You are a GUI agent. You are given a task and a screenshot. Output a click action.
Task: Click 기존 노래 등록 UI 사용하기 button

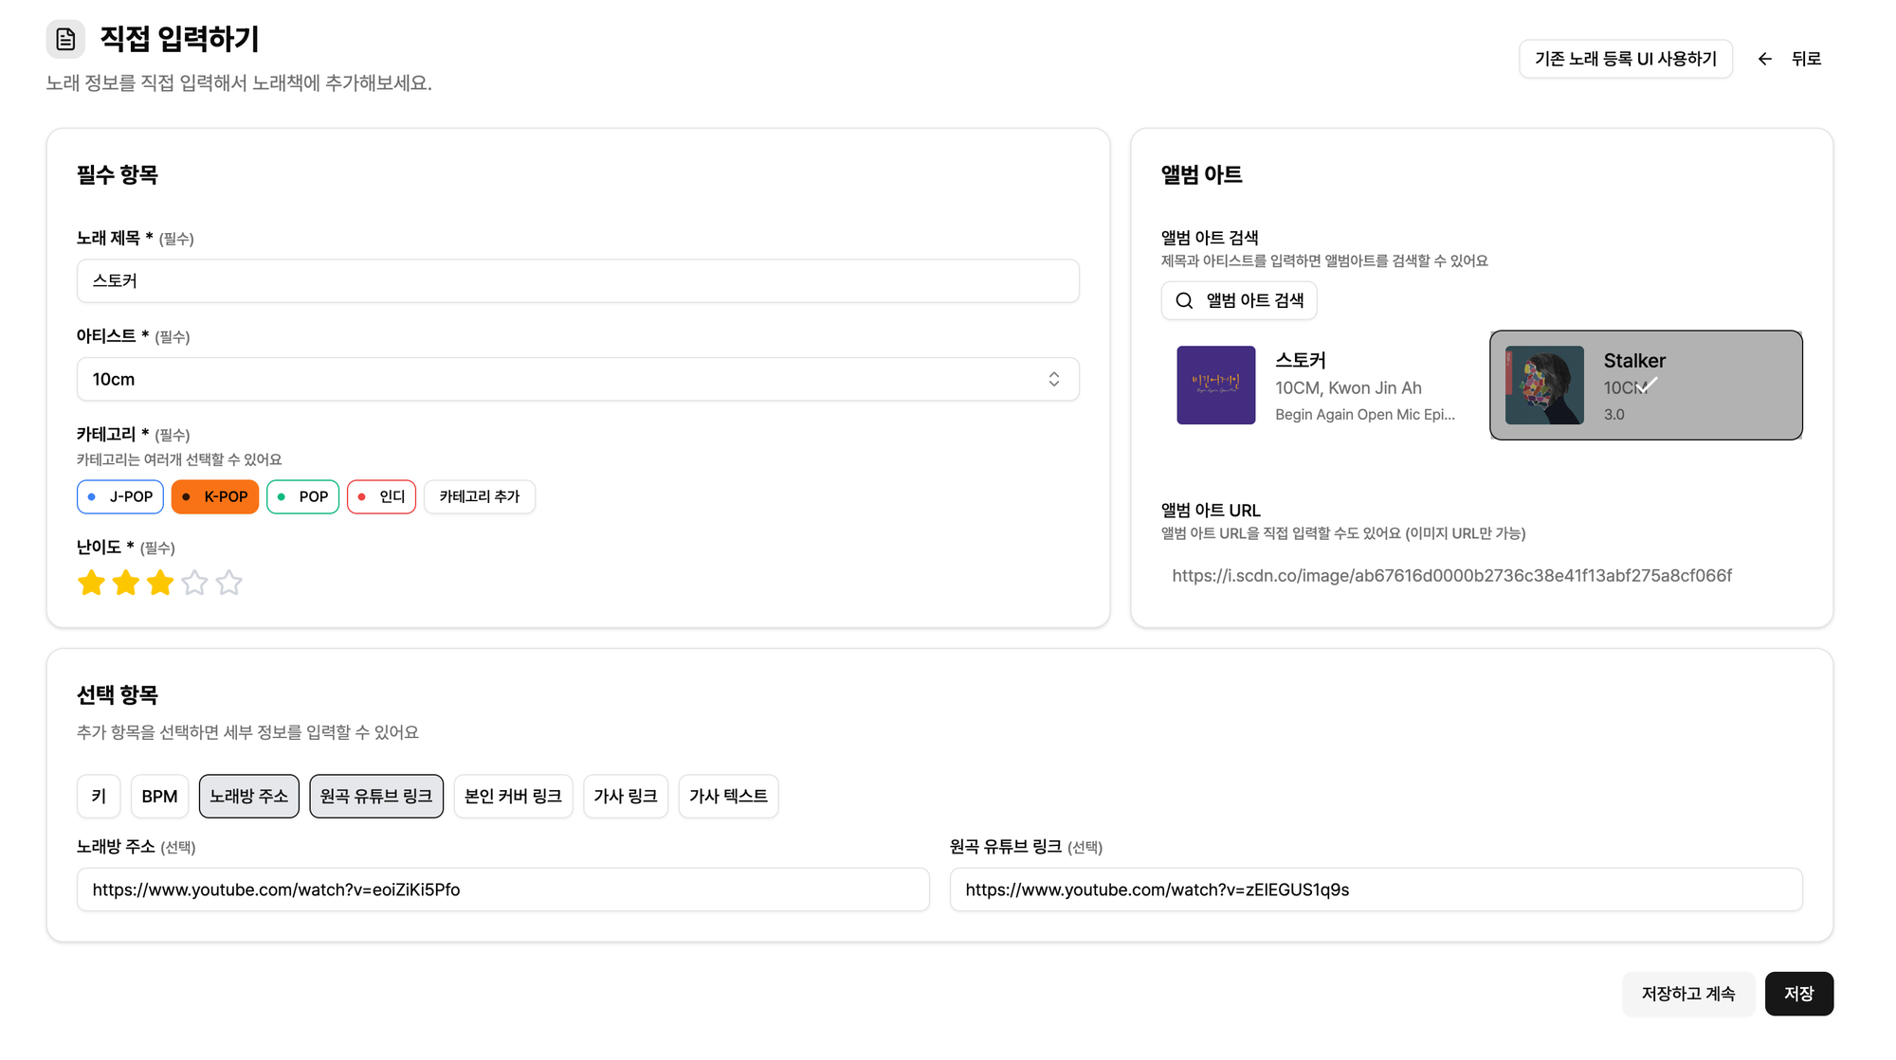1625,59
